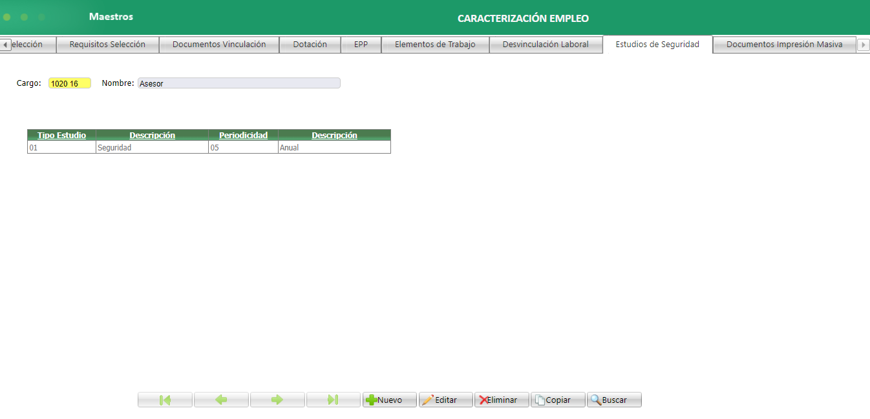Open the Documentos Vinculación tab
This screenshot has width=870, height=419.
[219, 45]
